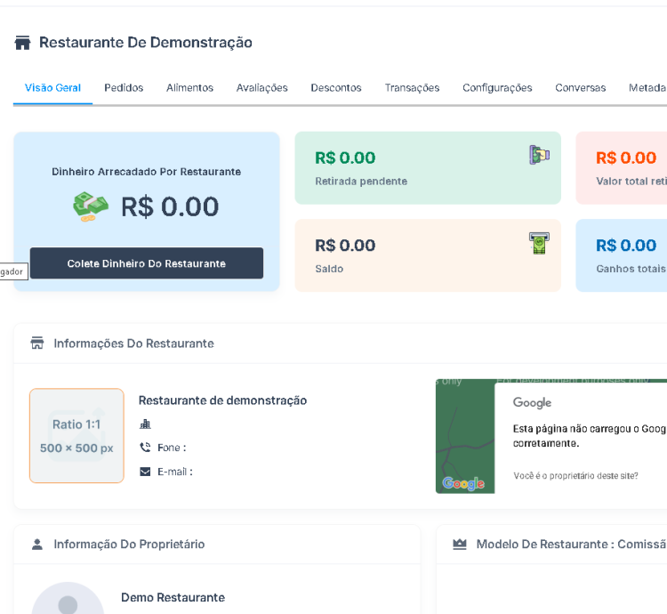Click the crown icon beside Modelo De Restaurante
Viewport: 667px width, 614px height.
(x=460, y=544)
